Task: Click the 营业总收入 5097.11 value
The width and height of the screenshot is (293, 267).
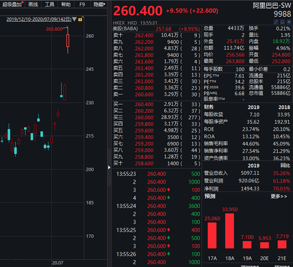Action: coord(250,173)
